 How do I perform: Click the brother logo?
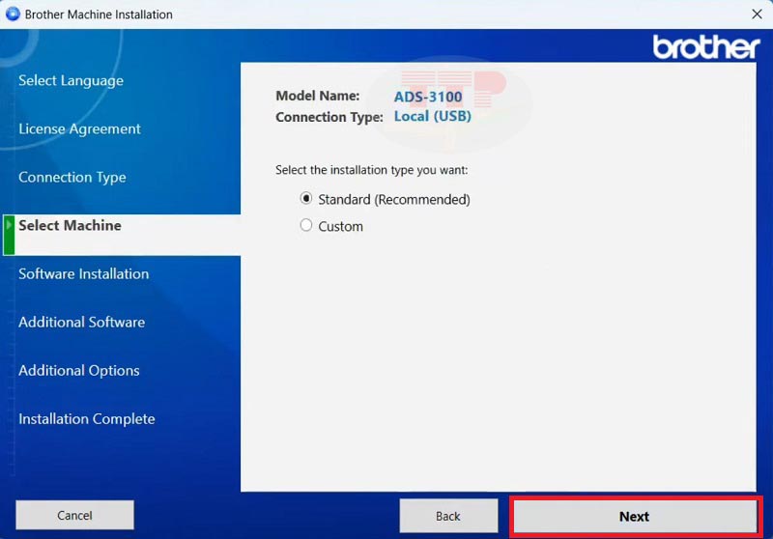(x=706, y=47)
